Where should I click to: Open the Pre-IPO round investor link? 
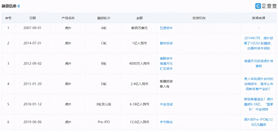(166, 122)
